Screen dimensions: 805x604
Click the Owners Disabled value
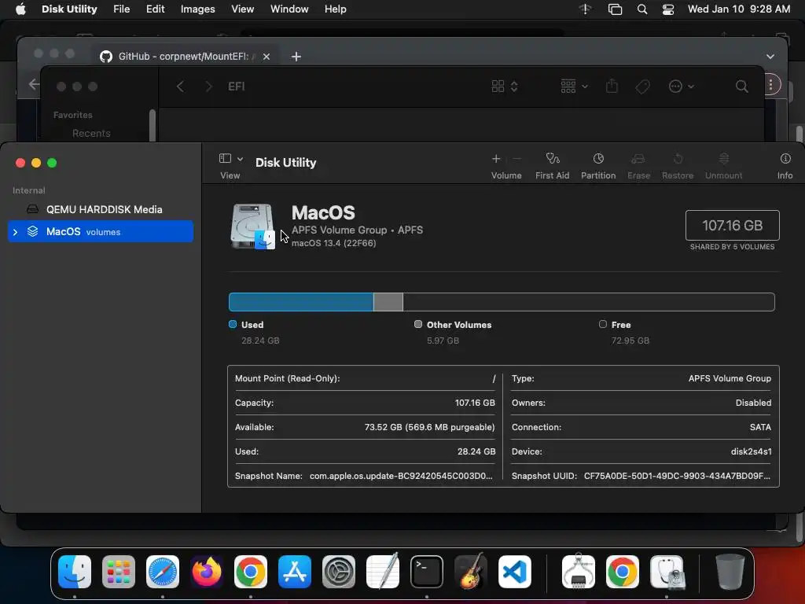click(753, 403)
